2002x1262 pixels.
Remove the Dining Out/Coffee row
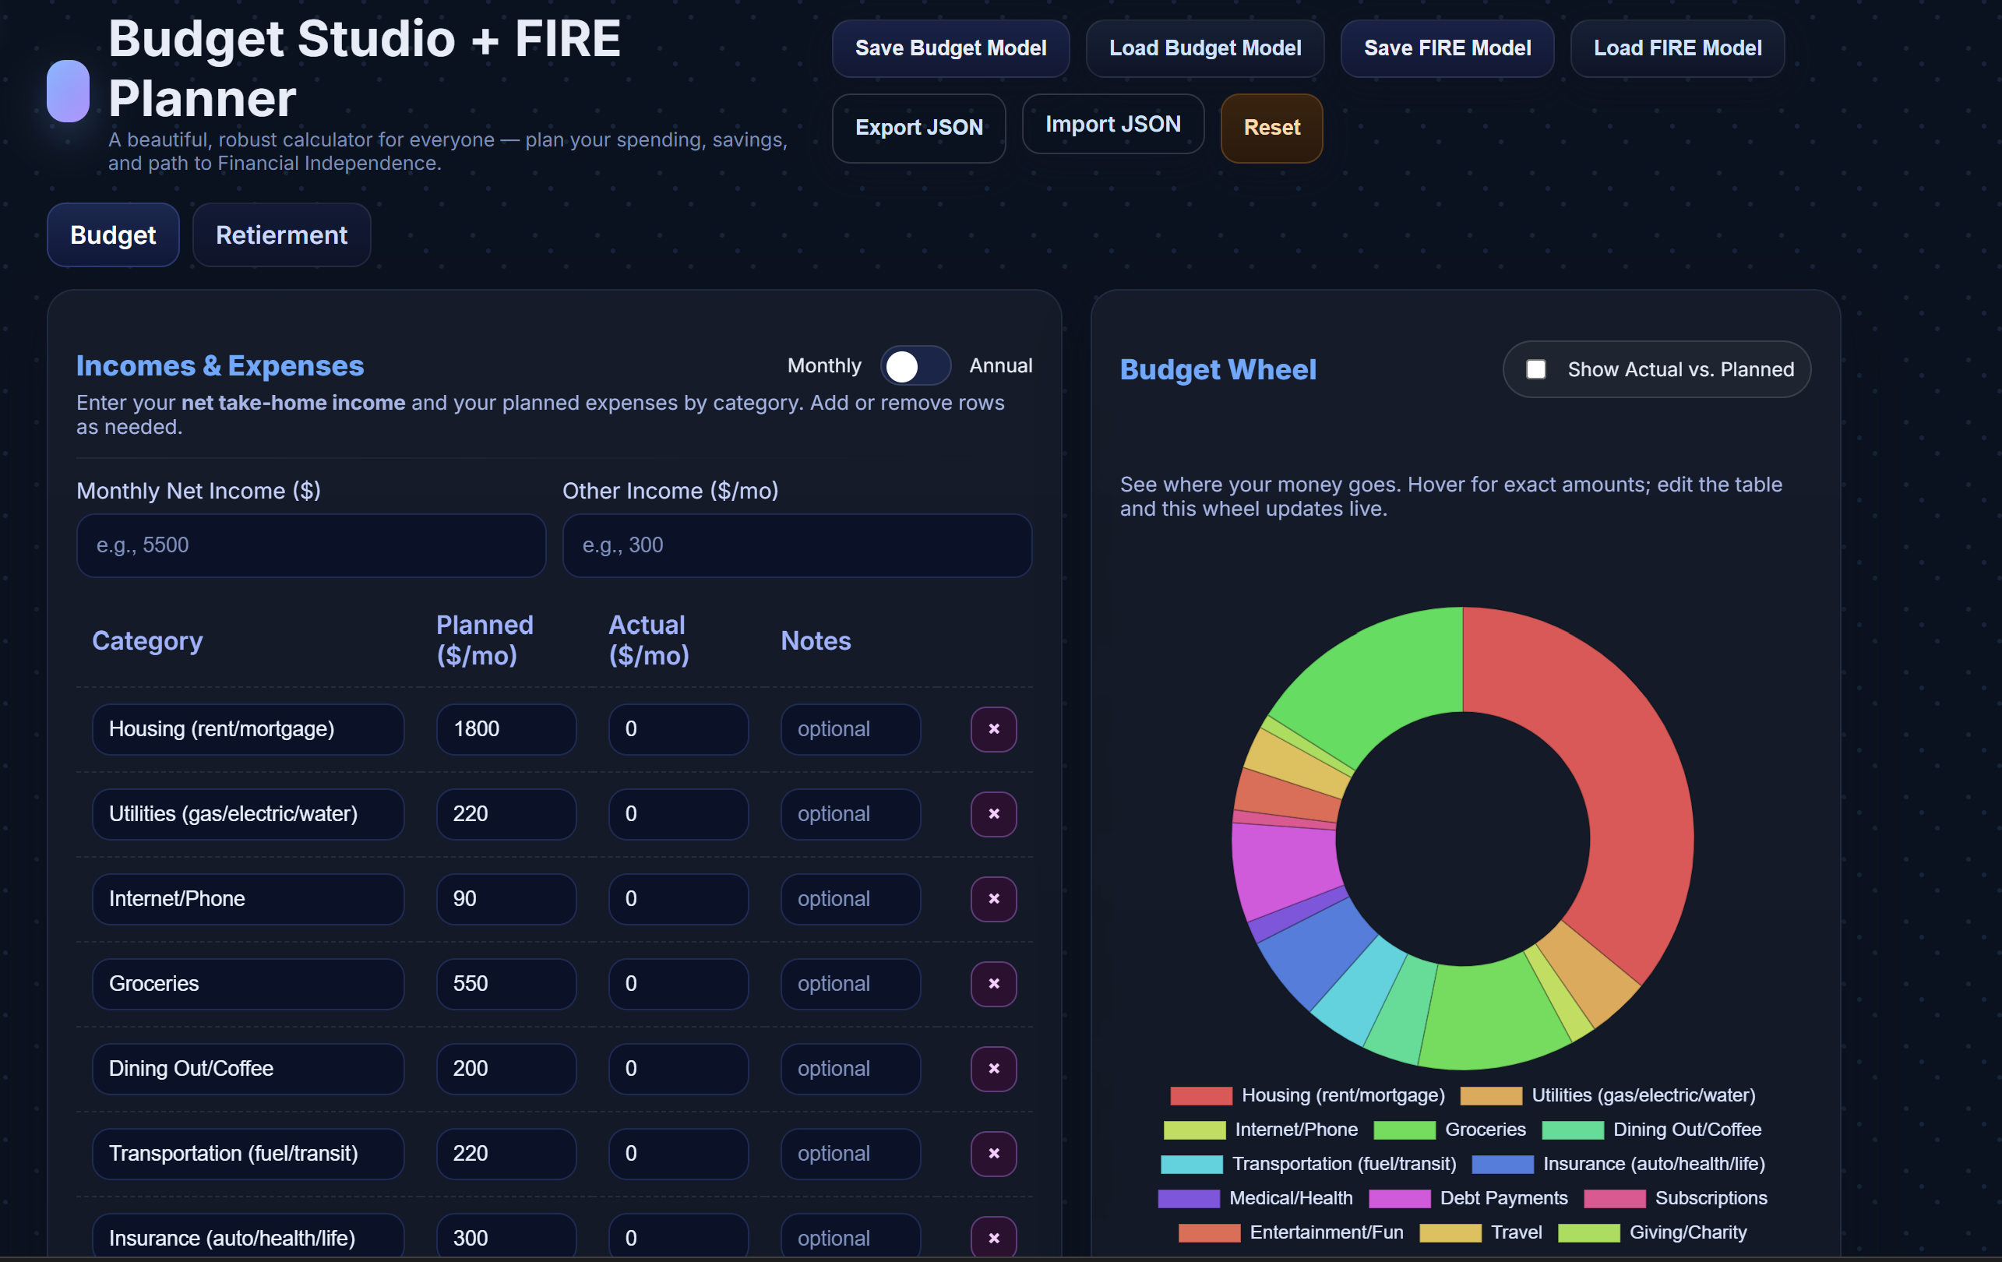(993, 1068)
